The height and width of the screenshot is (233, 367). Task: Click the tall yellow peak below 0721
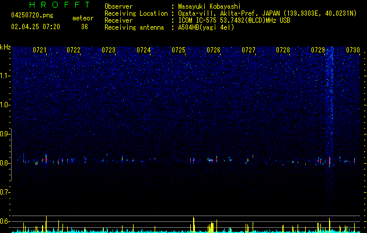(x=46, y=224)
